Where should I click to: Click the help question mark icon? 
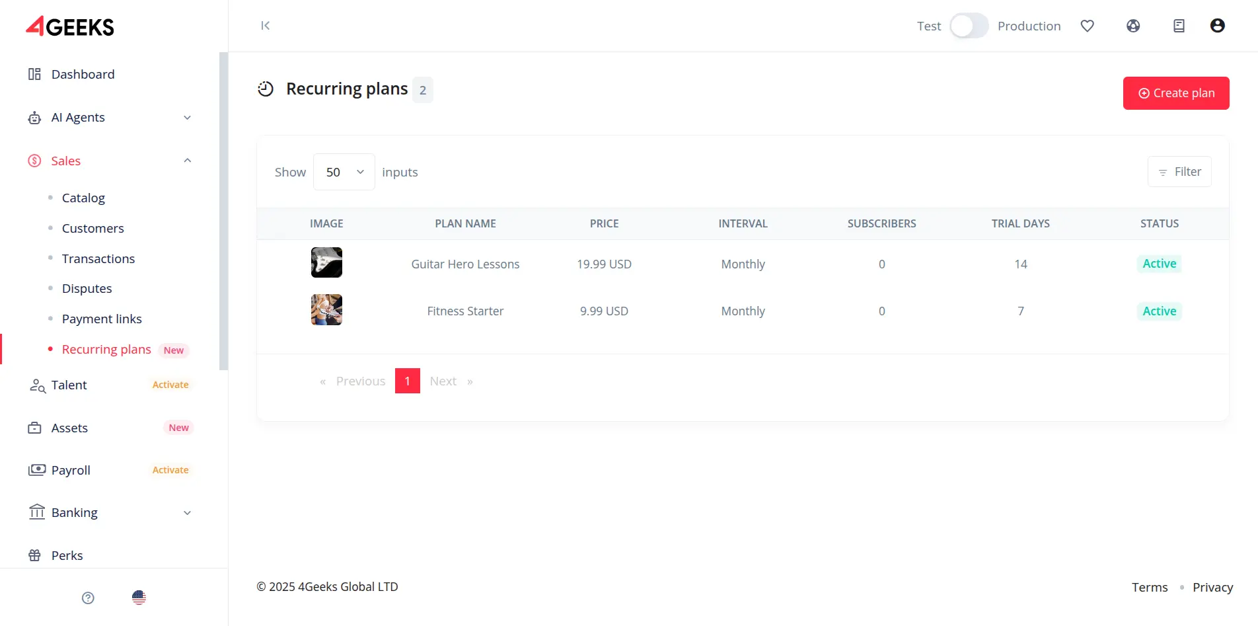coord(88,598)
